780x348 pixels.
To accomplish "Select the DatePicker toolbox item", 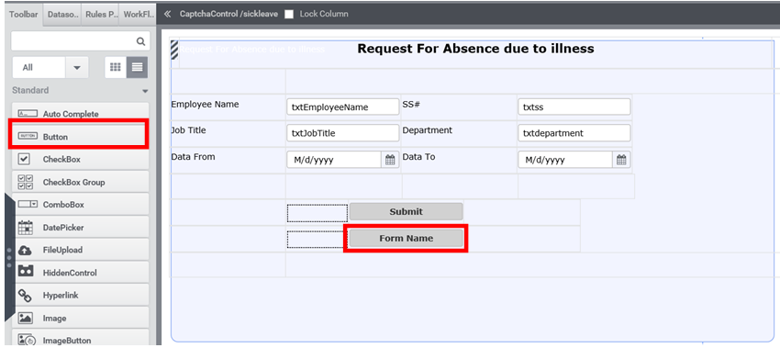I will pos(80,227).
